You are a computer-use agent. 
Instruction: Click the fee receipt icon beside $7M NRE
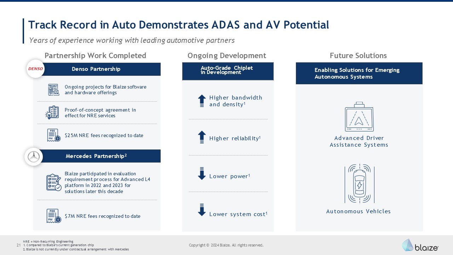click(x=53, y=216)
